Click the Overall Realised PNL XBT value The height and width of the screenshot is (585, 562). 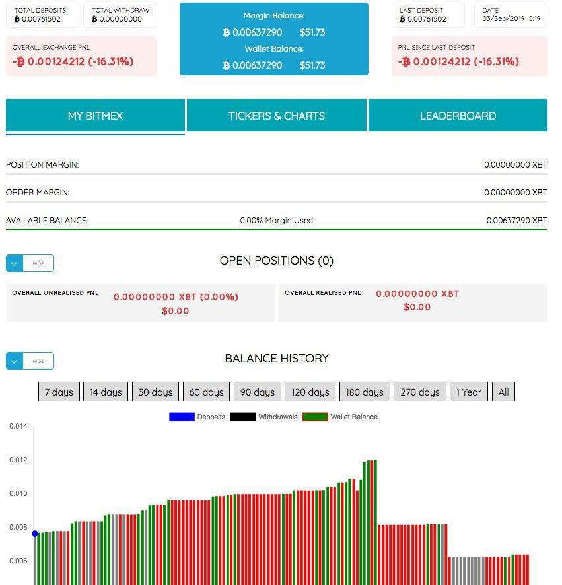417,294
